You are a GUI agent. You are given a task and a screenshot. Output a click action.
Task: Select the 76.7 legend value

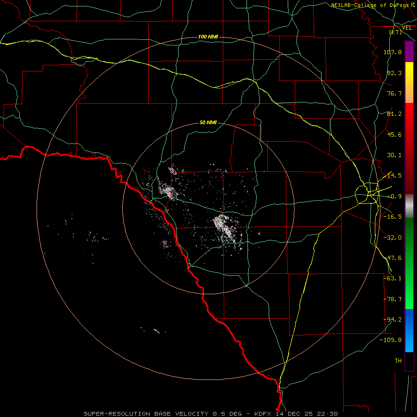pos(394,93)
